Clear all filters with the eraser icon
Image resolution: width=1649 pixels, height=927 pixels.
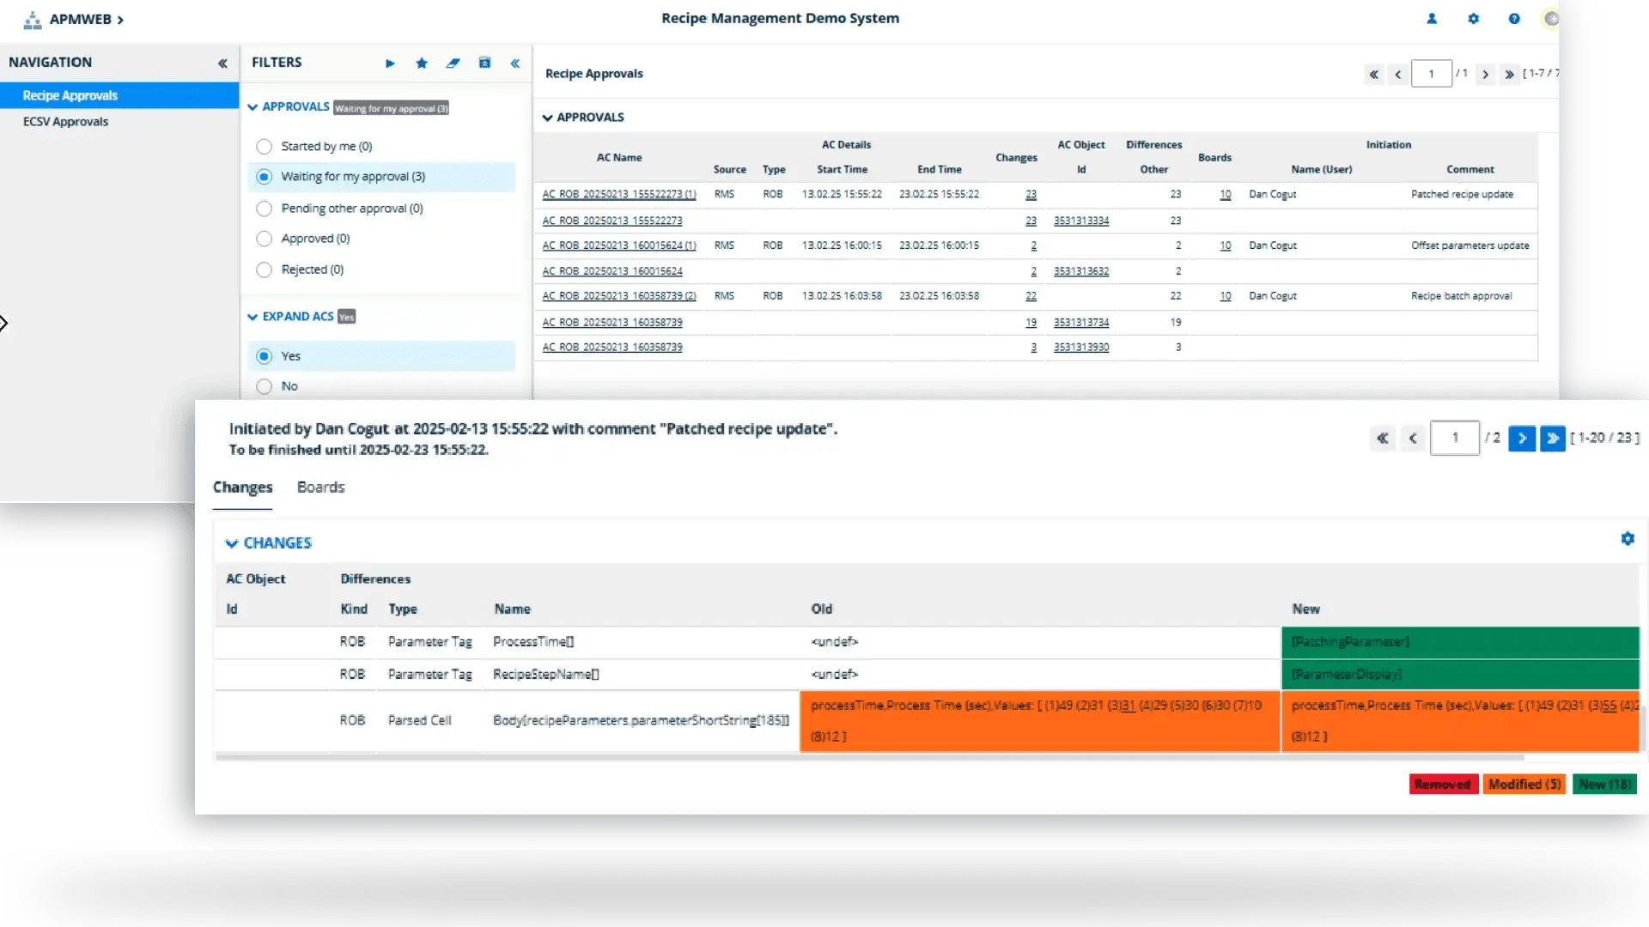click(x=453, y=63)
